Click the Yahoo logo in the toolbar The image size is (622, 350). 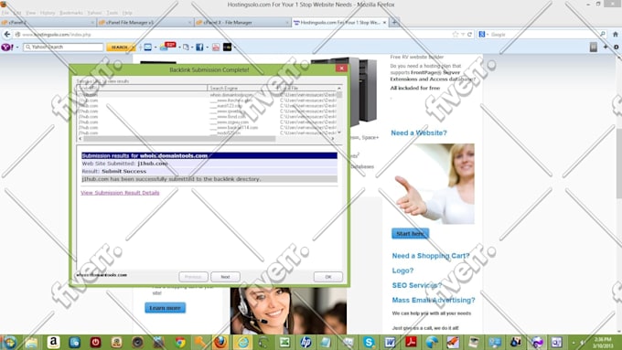pyautogui.click(x=6, y=48)
